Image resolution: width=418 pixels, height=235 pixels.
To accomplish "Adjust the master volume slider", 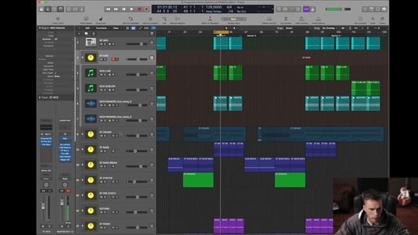I will (x=338, y=9).
